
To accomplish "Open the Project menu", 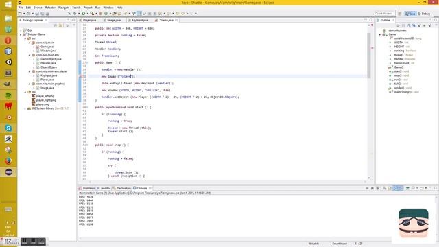I will click(88, 8).
